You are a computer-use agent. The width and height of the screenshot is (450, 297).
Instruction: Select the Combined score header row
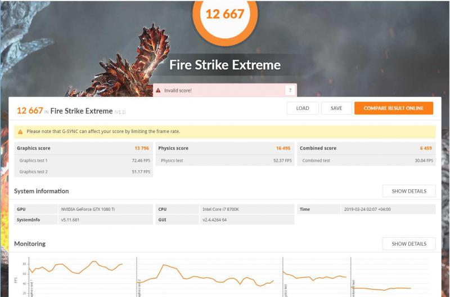click(x=366, y=148)
